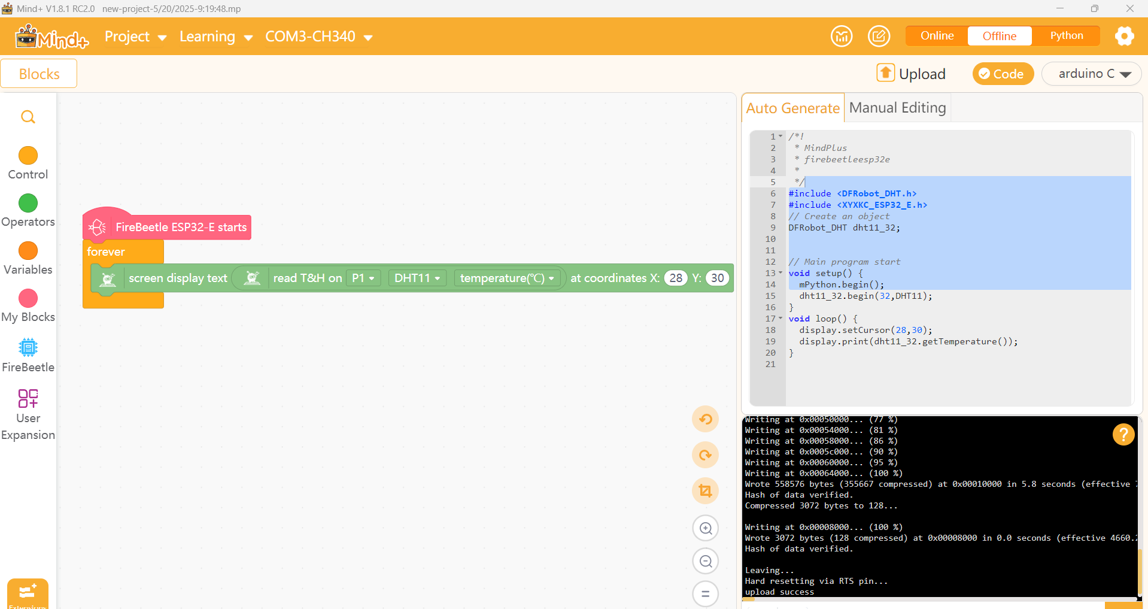Click the Upload button

(x=911, y=74)
